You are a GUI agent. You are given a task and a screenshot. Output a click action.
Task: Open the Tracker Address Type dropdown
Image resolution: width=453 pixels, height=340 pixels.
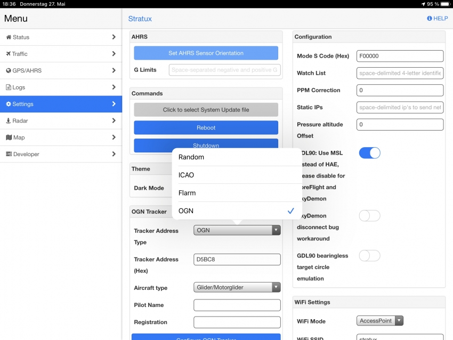pyautogui.click(x=237, y=230)
